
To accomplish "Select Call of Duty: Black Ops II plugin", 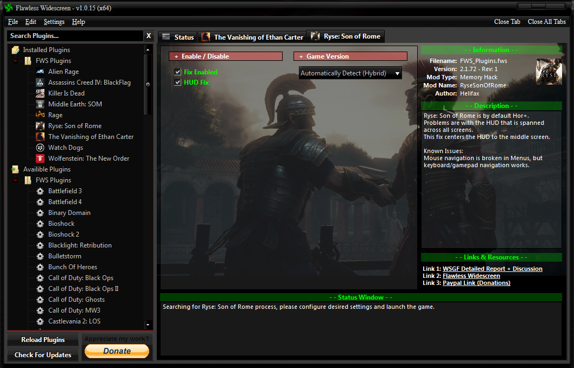I will point(84,289).
